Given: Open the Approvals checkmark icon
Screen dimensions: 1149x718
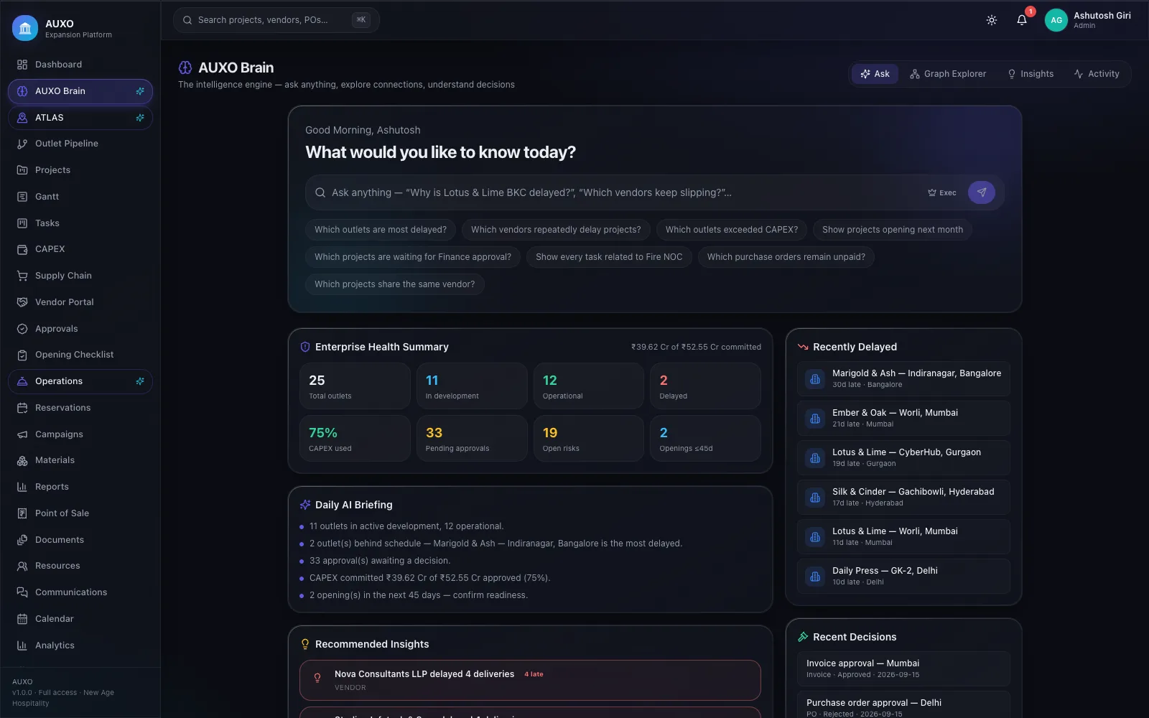Looking at the screenshot, I should [22, 329].
